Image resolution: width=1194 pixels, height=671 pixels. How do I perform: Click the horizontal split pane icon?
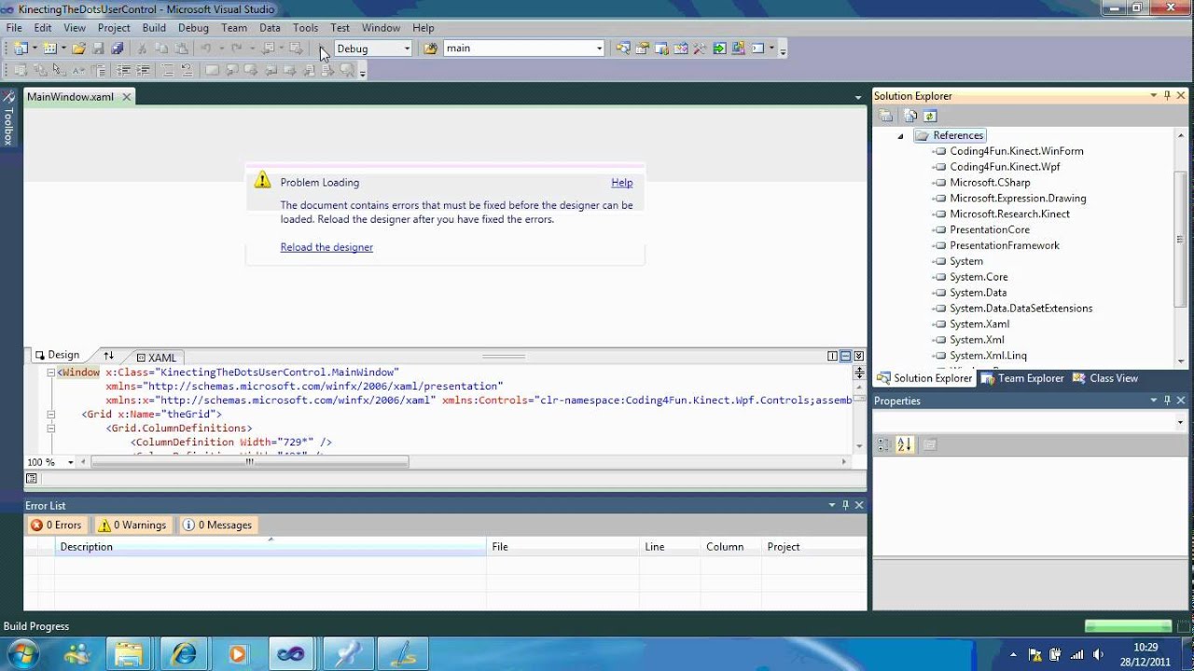[845, 356]
